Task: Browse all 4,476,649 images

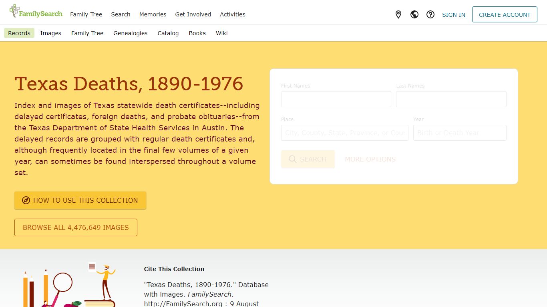Action: (x=76, y=227)
